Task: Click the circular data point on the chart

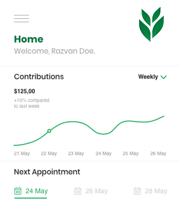Action: pyautogui.click(x=49, y=131)
